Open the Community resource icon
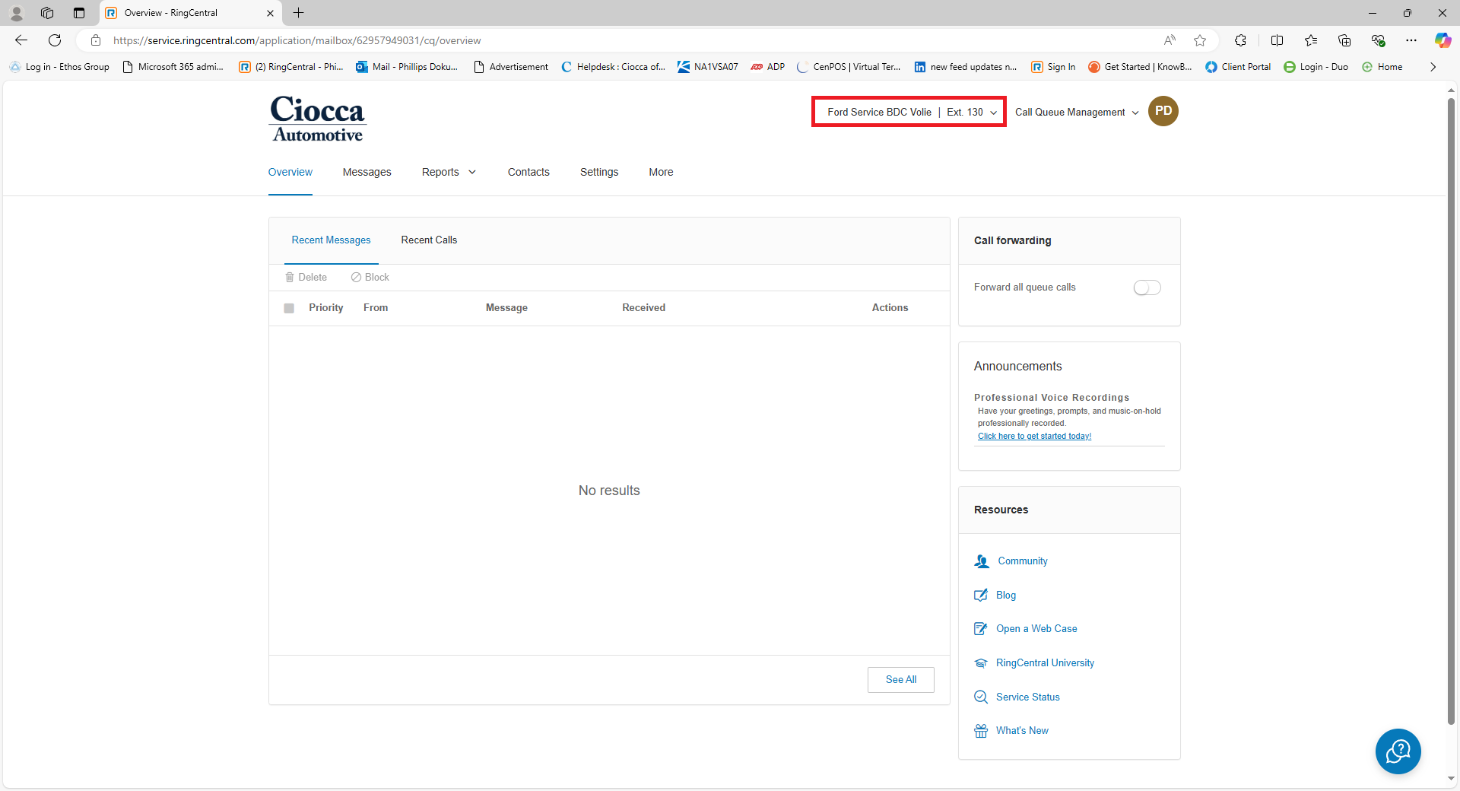This screenshot has height=791, width=1460. [x=982, y=561]
